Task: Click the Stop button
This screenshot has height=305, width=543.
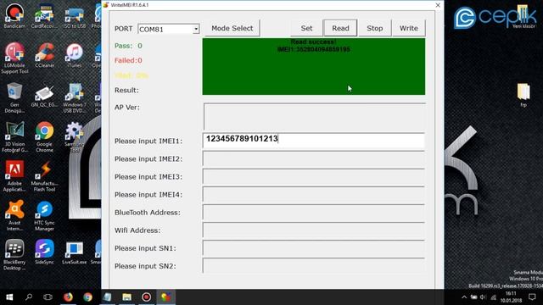Action: 375,28
